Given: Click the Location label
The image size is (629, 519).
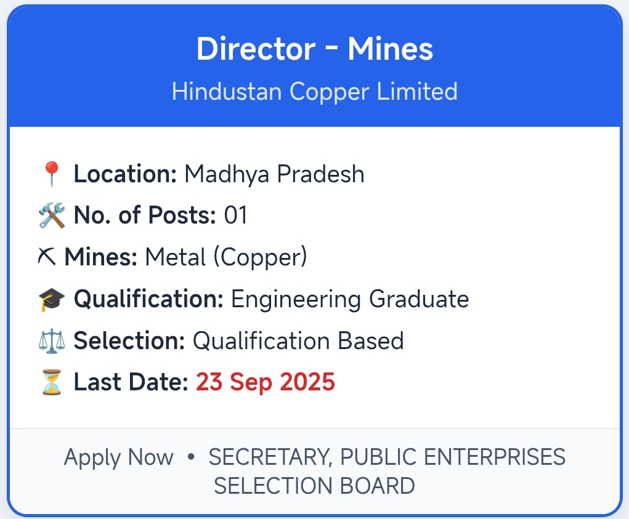Looking at the screenshot, I should click(x=126, y=174).
